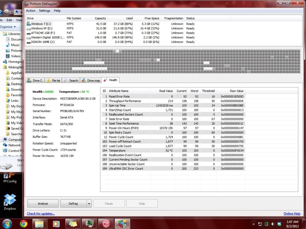
Task: Open the Dropbox desktop shortcut
Action: [x=10, y=202]
